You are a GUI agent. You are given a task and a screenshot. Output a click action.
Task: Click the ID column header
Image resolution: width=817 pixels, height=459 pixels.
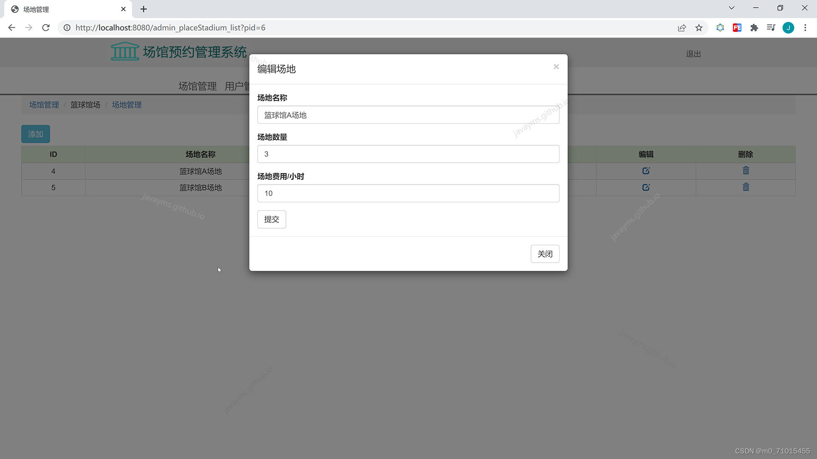53,154
